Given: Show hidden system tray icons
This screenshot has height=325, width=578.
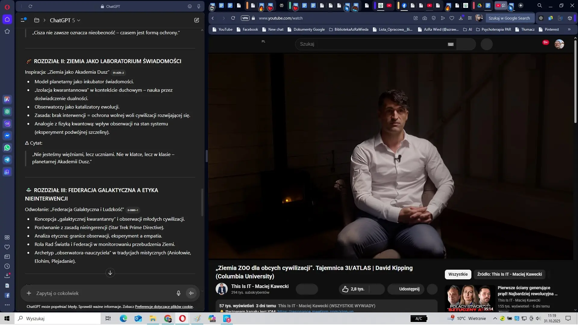Looking at the screenshot, I should coord(495,318).
